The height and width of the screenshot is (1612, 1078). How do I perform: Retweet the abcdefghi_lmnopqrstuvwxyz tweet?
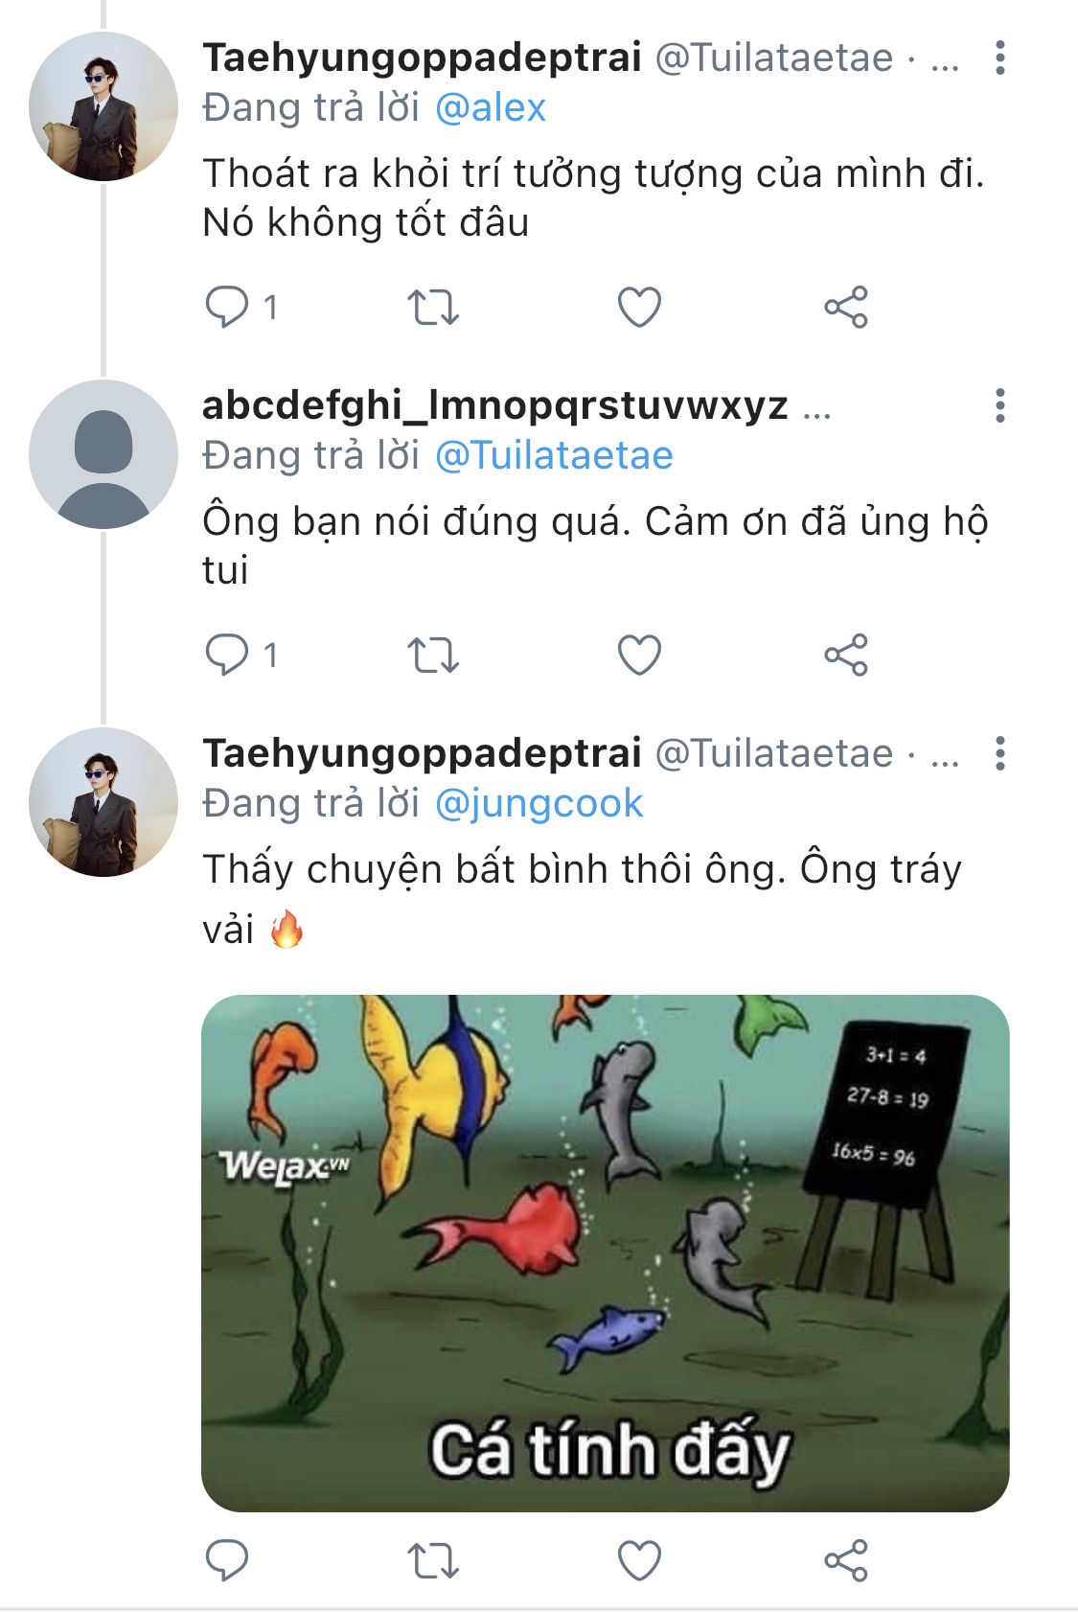click(433, 656)
